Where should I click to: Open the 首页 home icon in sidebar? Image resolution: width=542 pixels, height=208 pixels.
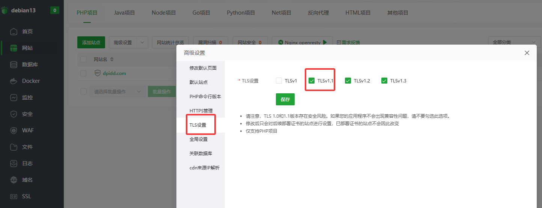click(x=14, y=31)
